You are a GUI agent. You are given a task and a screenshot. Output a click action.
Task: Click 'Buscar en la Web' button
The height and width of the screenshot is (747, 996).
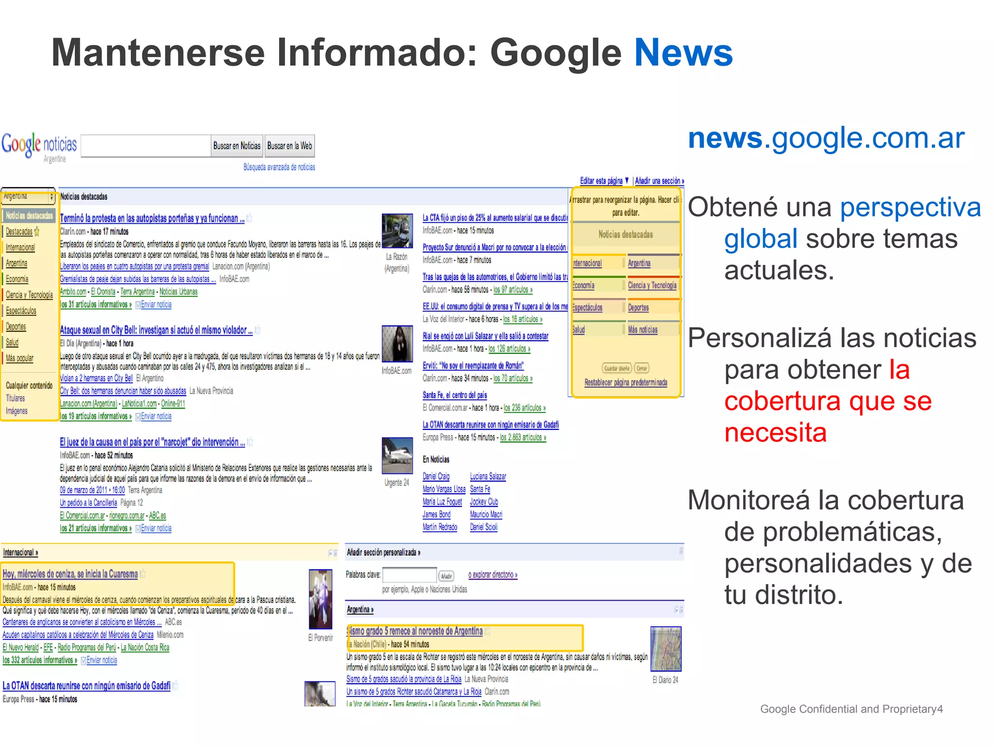290,146
